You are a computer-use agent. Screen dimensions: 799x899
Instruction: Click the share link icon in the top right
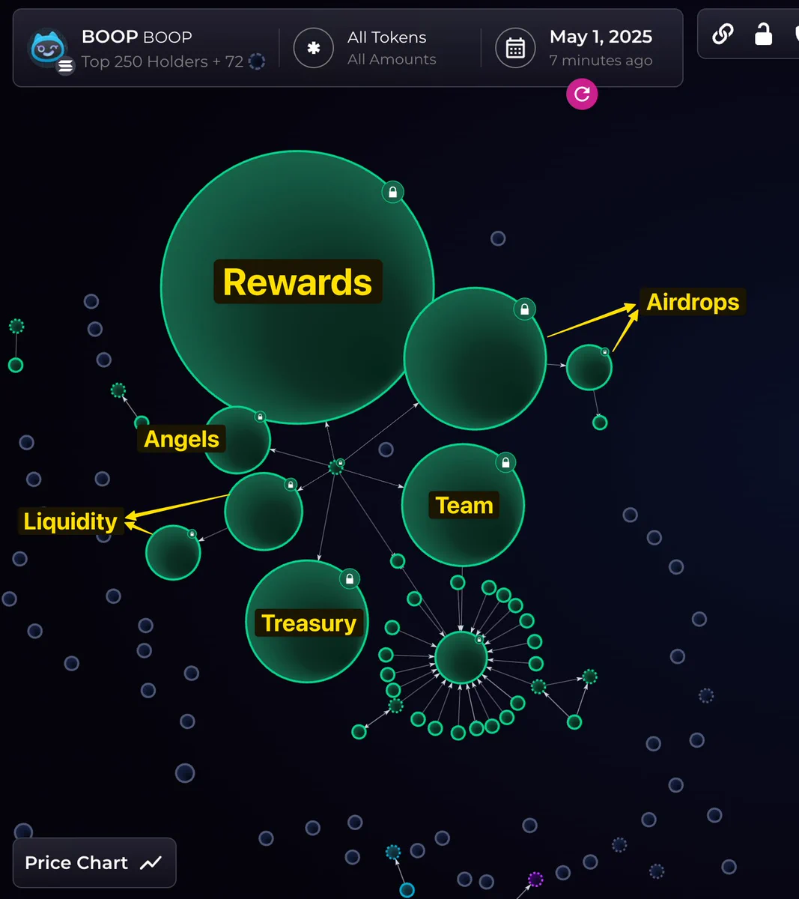pyautogui.click(x=723, y=34)
